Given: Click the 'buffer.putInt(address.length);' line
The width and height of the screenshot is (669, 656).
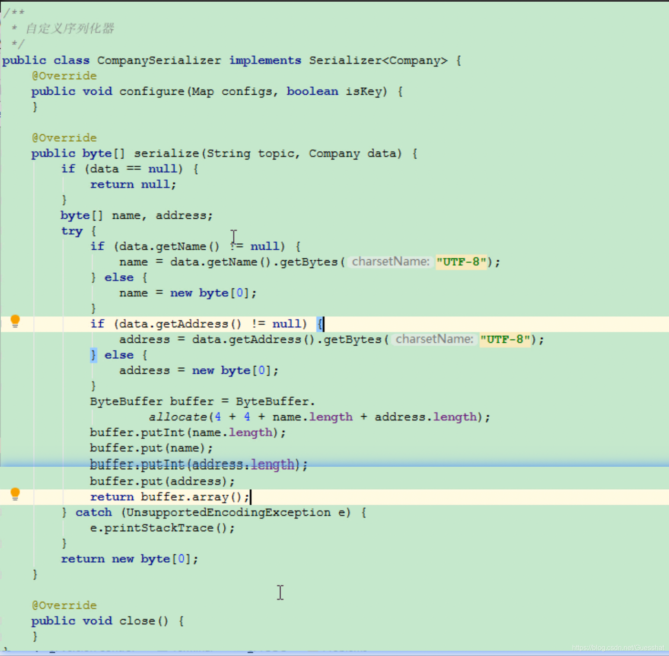Looking at the screenshot, I should (199, 465).
